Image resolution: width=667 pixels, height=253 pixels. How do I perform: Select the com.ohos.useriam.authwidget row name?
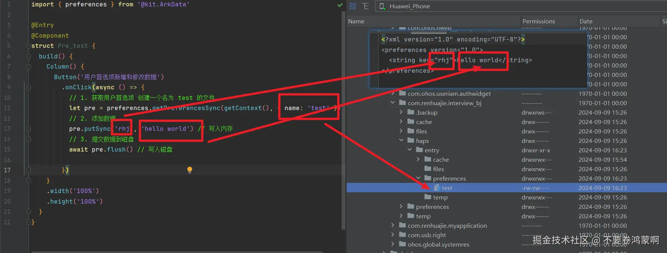click(449, 94)
